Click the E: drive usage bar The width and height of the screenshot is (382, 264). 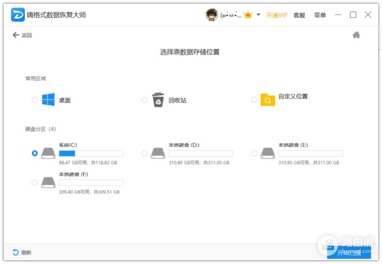tap(311, 153)
